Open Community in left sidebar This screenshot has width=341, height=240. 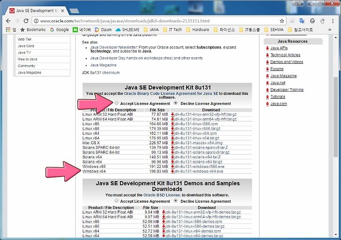point(27,66)
